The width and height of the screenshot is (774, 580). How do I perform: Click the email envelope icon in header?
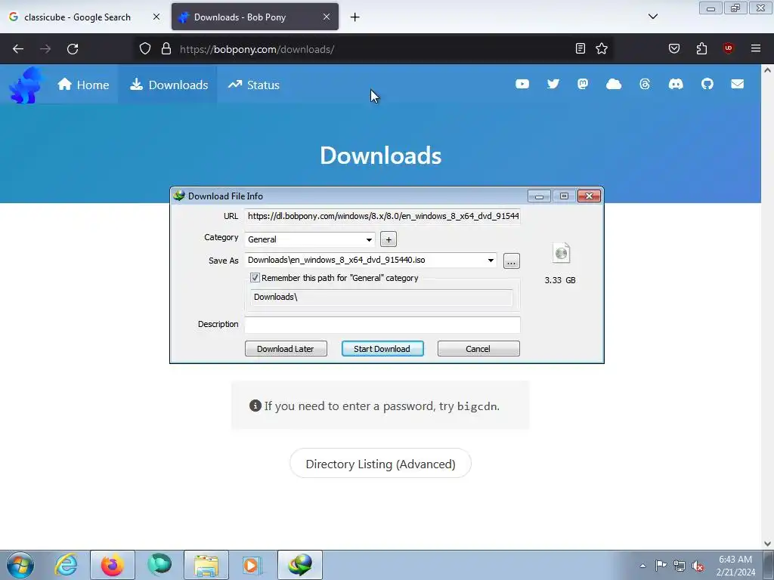[x=738, y=85]
